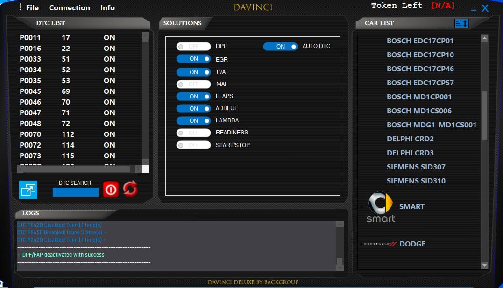Open the Info menu

pos(107,7)
